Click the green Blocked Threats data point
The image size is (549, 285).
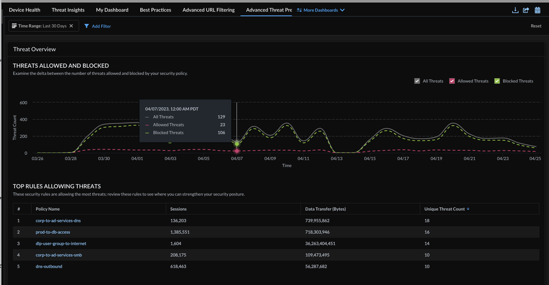click(x=237, y=144)
